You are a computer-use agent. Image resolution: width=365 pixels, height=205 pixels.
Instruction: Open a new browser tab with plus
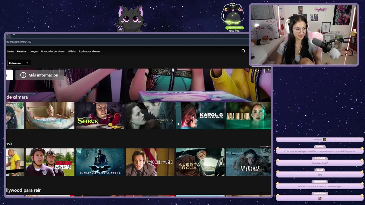point(14,35)
